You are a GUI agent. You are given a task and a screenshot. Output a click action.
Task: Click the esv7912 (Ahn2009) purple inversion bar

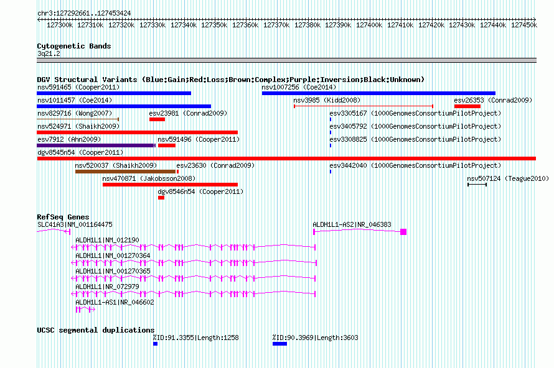pos(96,145)
